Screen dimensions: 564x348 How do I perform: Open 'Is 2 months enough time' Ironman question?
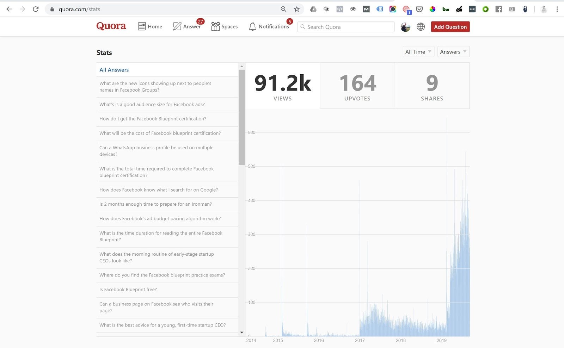pos(167,204)
